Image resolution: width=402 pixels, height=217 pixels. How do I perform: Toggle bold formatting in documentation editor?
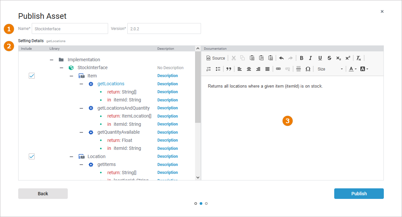[301, 58]
